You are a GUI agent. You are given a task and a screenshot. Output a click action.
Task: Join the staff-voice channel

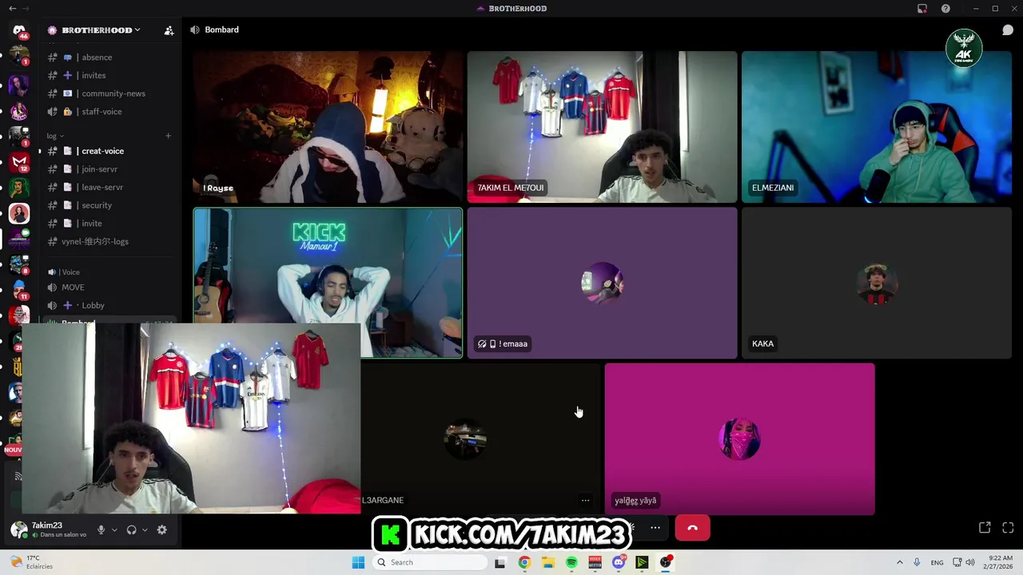pyautogui.click(x=109, y=112)
